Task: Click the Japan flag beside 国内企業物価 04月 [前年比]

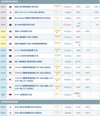Action: (10, 113)
